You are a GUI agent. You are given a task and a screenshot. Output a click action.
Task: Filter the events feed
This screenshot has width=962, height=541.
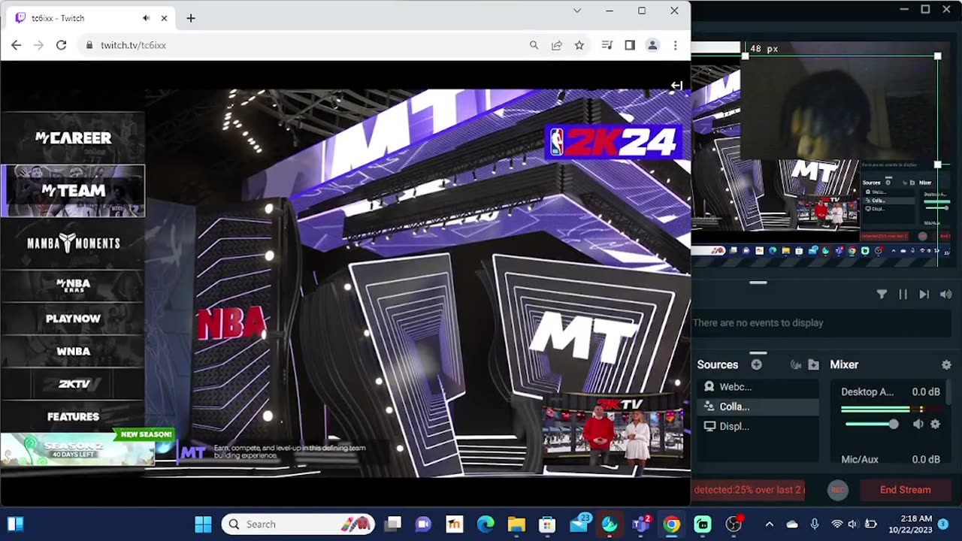click(882, 295)
